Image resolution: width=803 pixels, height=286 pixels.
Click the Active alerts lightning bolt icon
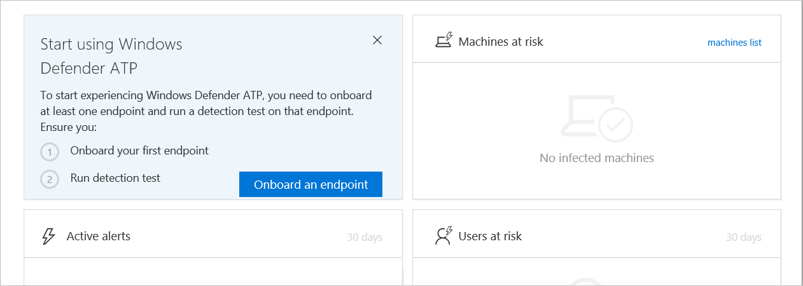tap(48, 236)
